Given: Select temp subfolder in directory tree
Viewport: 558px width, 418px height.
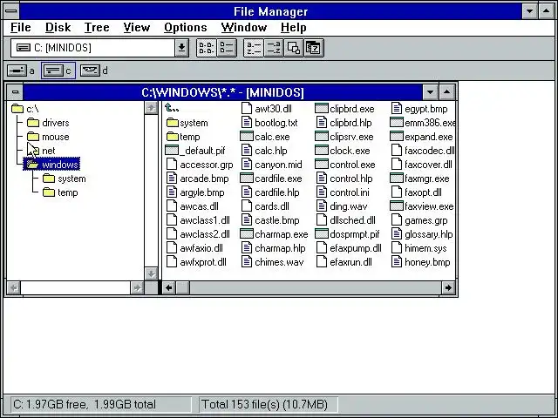Looking at the screenshot, I should pos(60,192).
